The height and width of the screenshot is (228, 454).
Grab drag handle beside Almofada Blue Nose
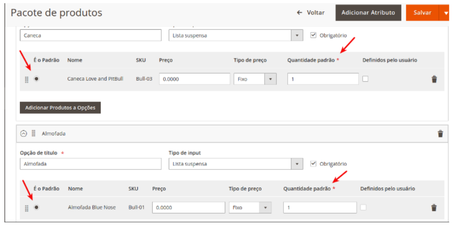click(x=26, y=208)
